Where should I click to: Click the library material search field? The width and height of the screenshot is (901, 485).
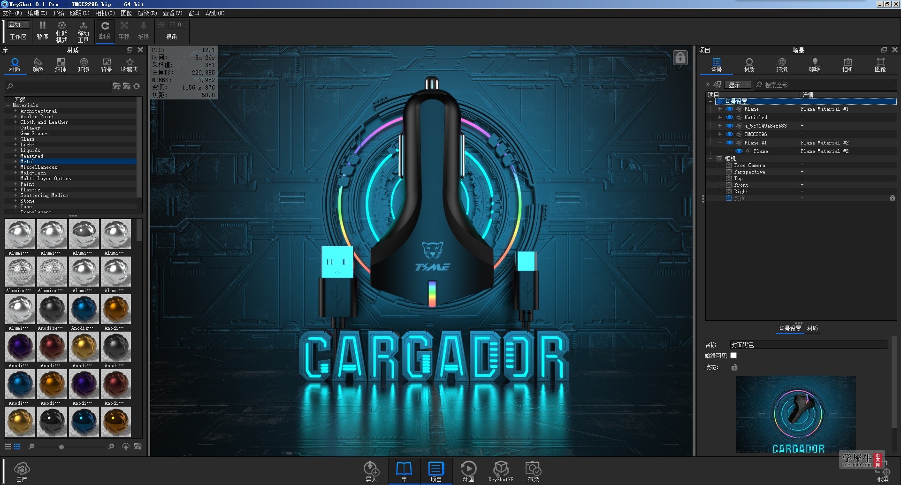click(x=58, y=86)
